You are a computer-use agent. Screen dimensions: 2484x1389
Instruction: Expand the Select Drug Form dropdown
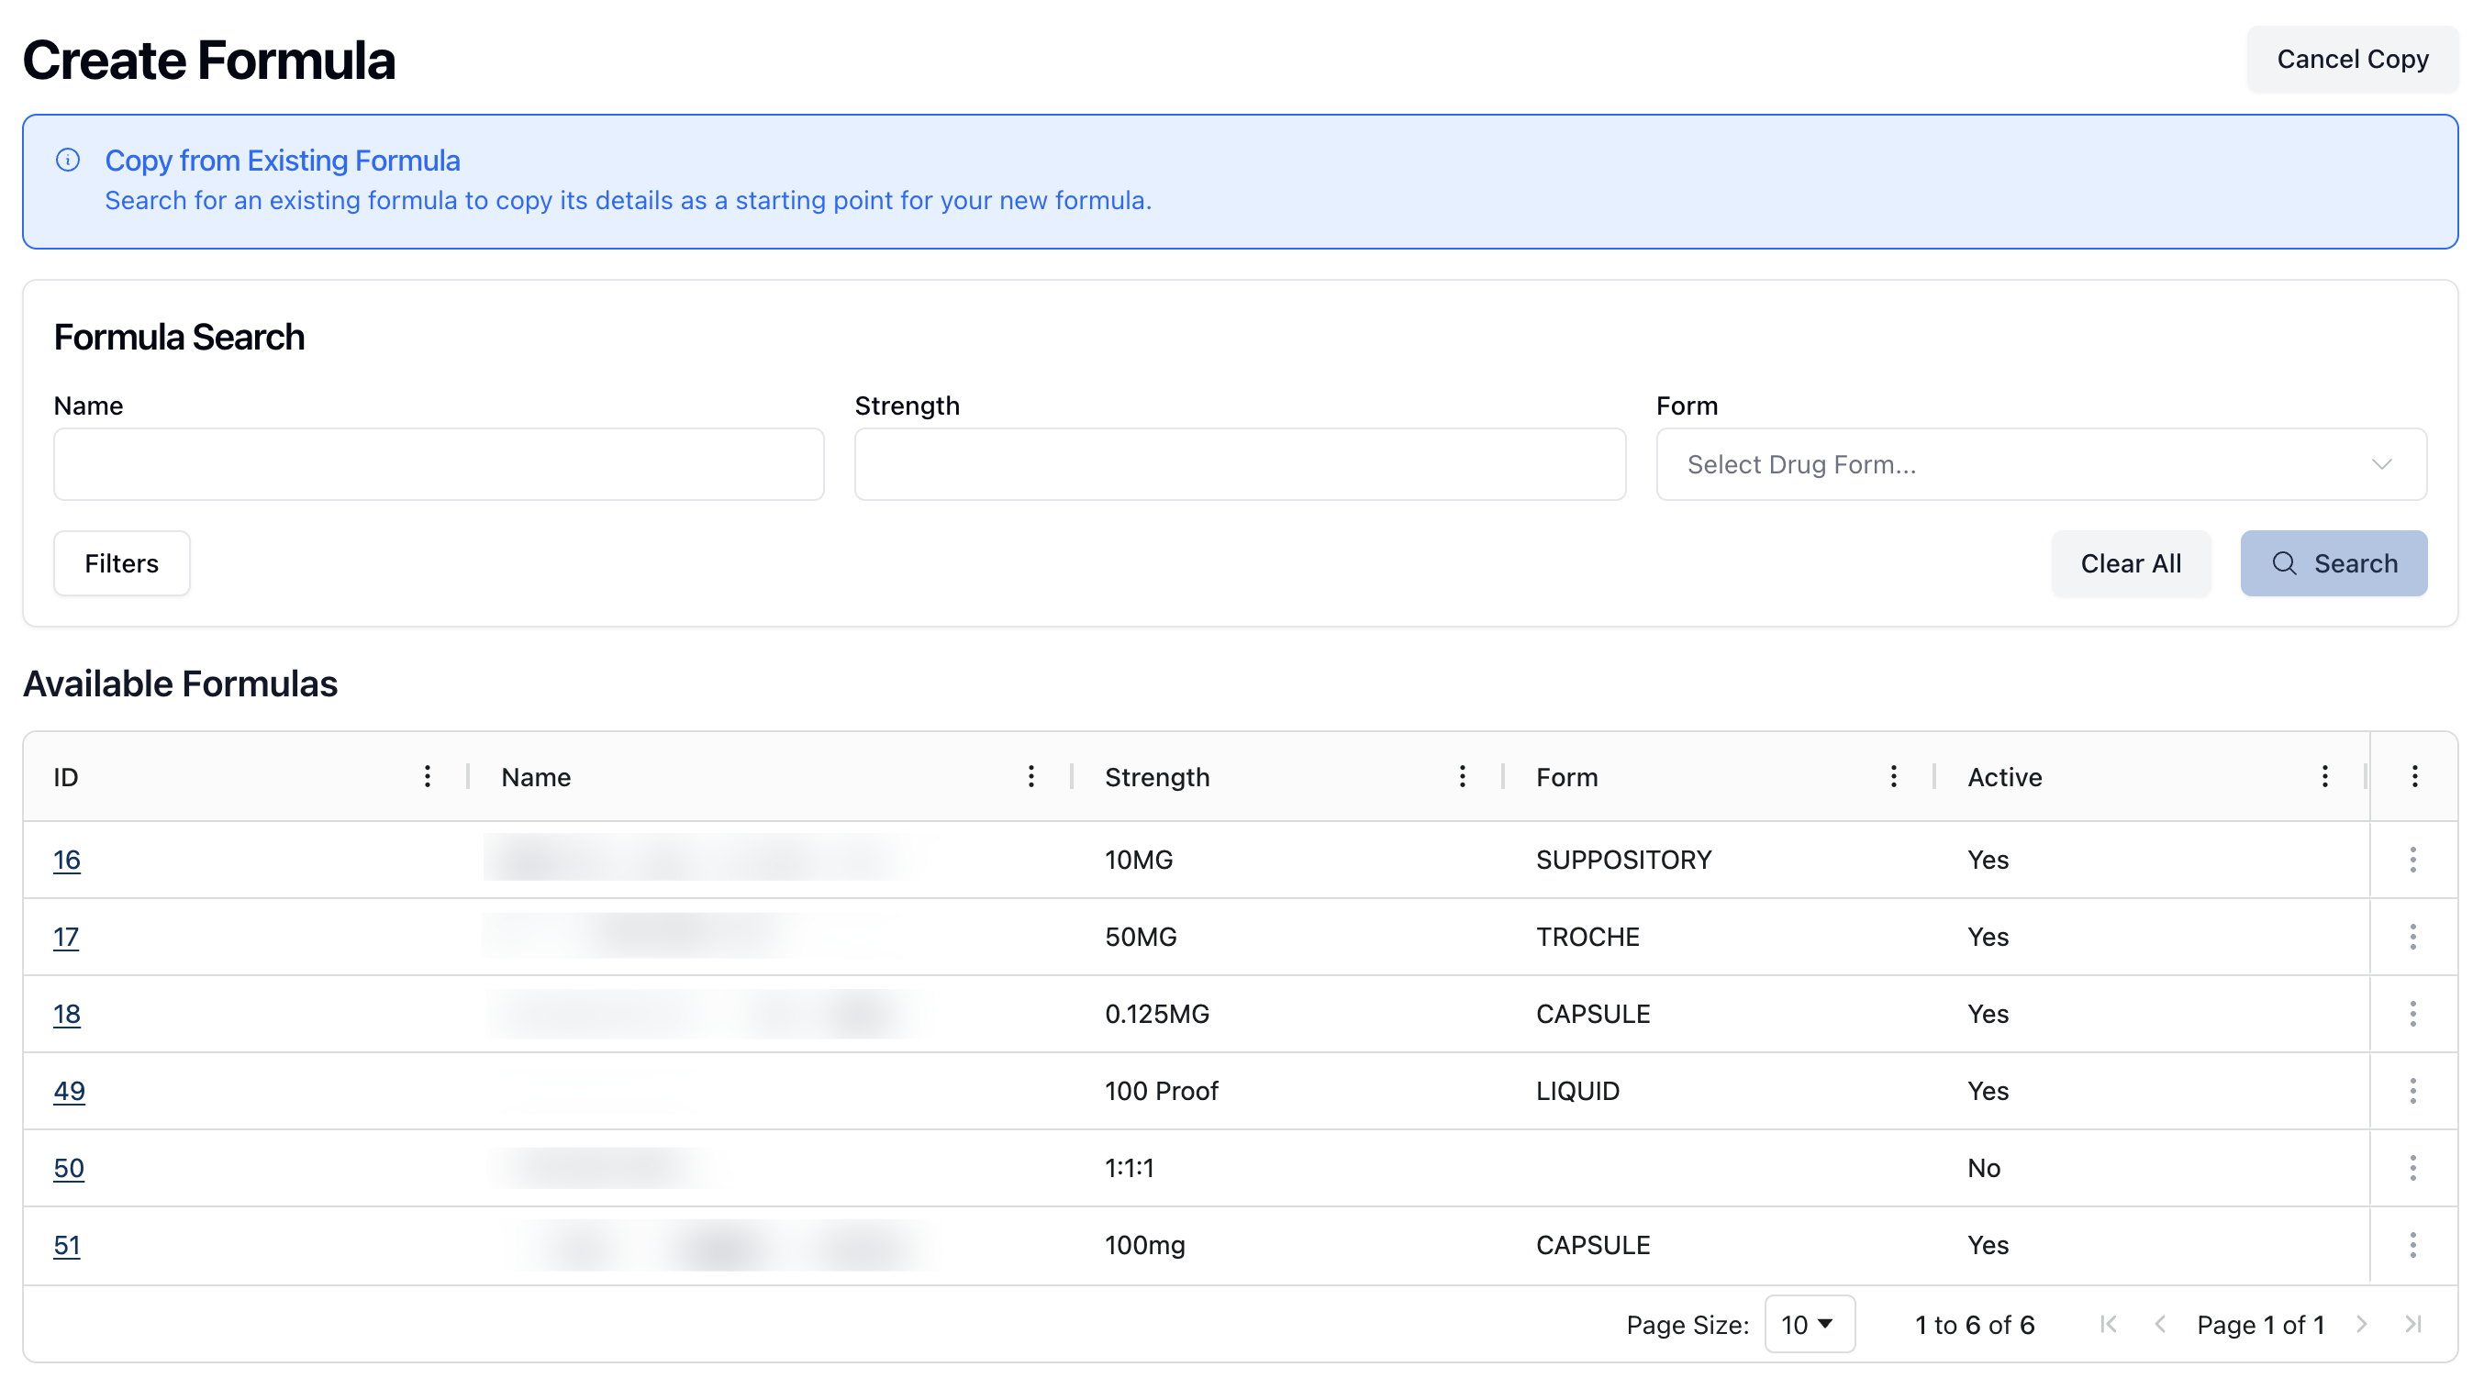point(2041,464)
